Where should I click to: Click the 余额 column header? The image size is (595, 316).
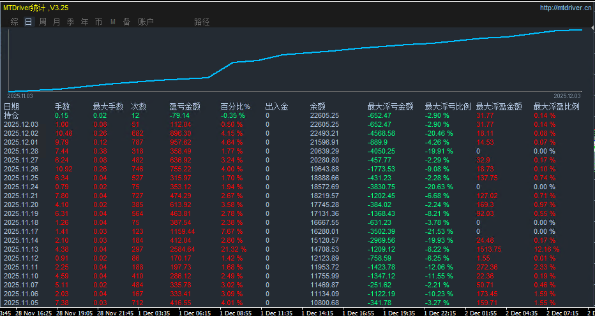(x=318, y=107)
